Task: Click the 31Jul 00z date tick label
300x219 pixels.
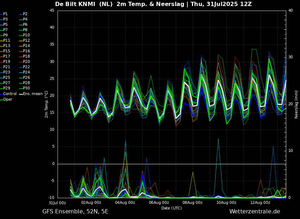Action: (x=57, y=203)
